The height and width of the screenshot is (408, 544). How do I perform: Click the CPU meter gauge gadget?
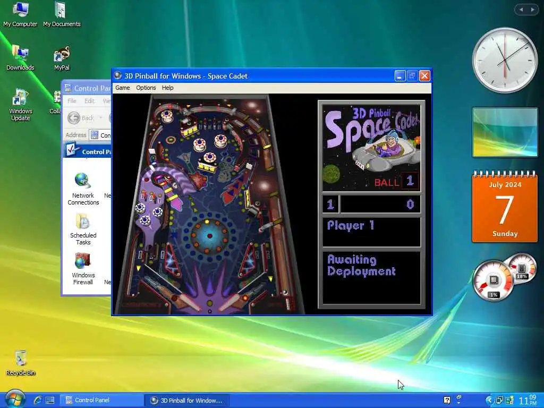coord(492,280)
